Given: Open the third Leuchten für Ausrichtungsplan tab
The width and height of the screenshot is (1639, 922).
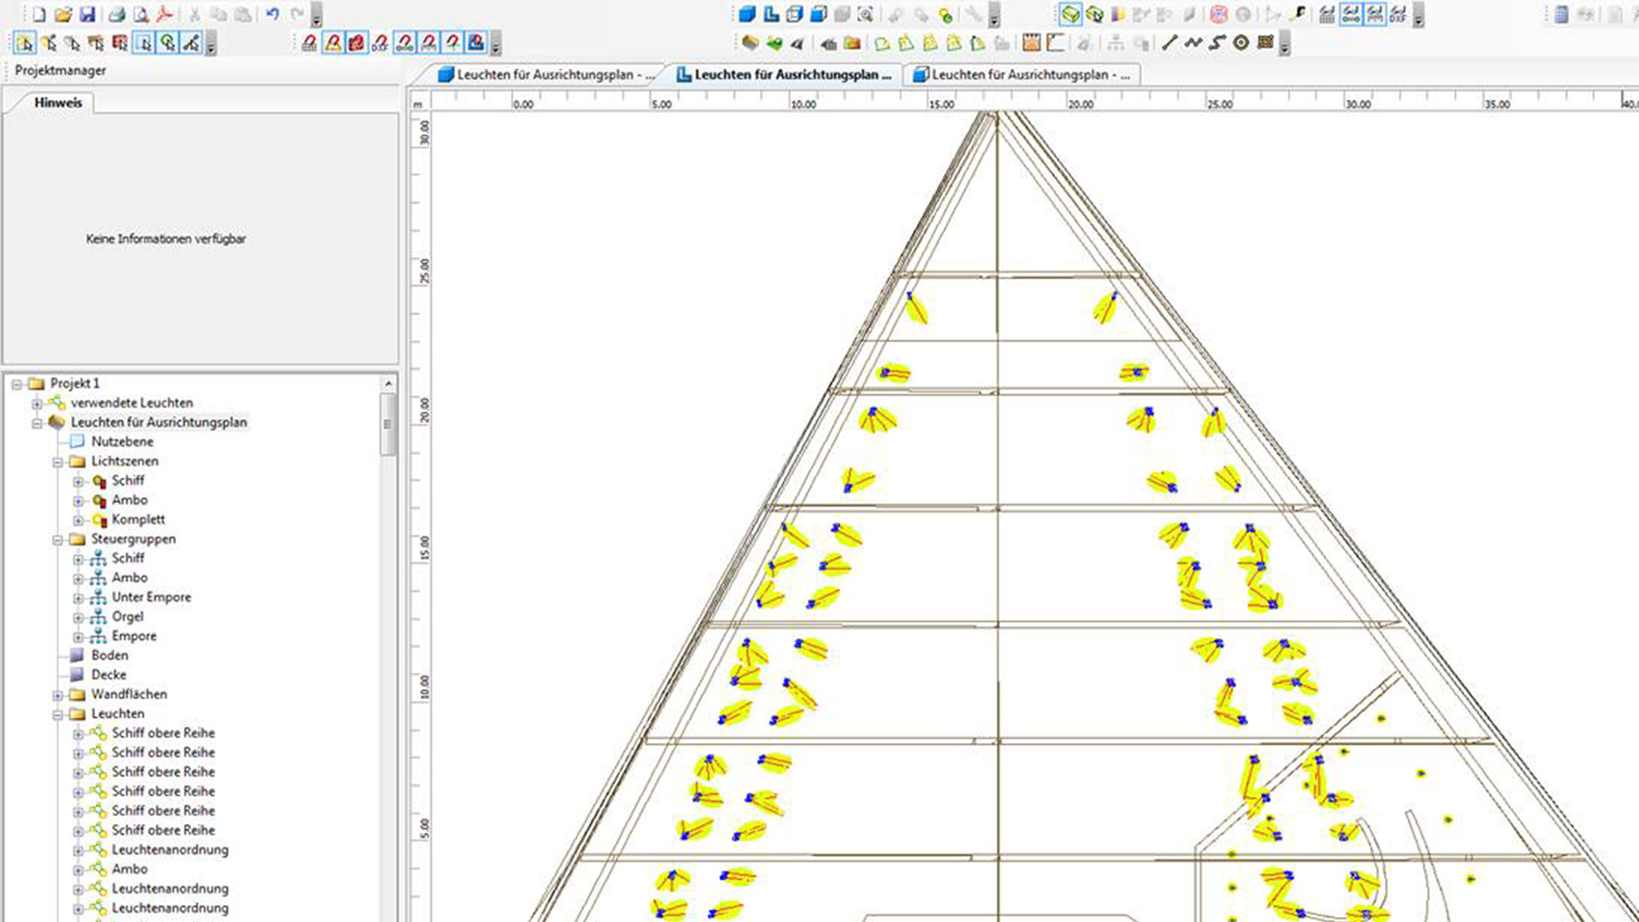Looking at the screenshot, I should (1021, 75).
